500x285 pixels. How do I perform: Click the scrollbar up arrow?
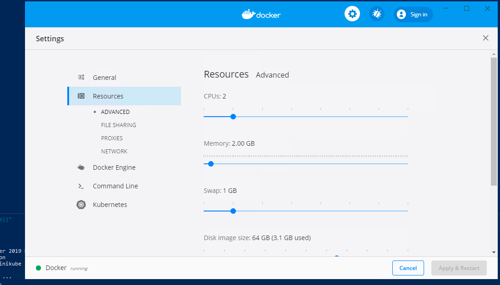coord(494,54)
